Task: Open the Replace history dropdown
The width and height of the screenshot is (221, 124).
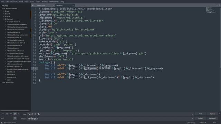Action: tap(192, 118)
